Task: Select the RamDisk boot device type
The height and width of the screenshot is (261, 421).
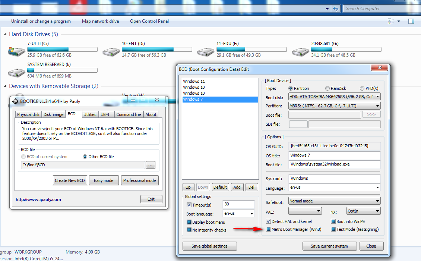Action: pos(327,88)
